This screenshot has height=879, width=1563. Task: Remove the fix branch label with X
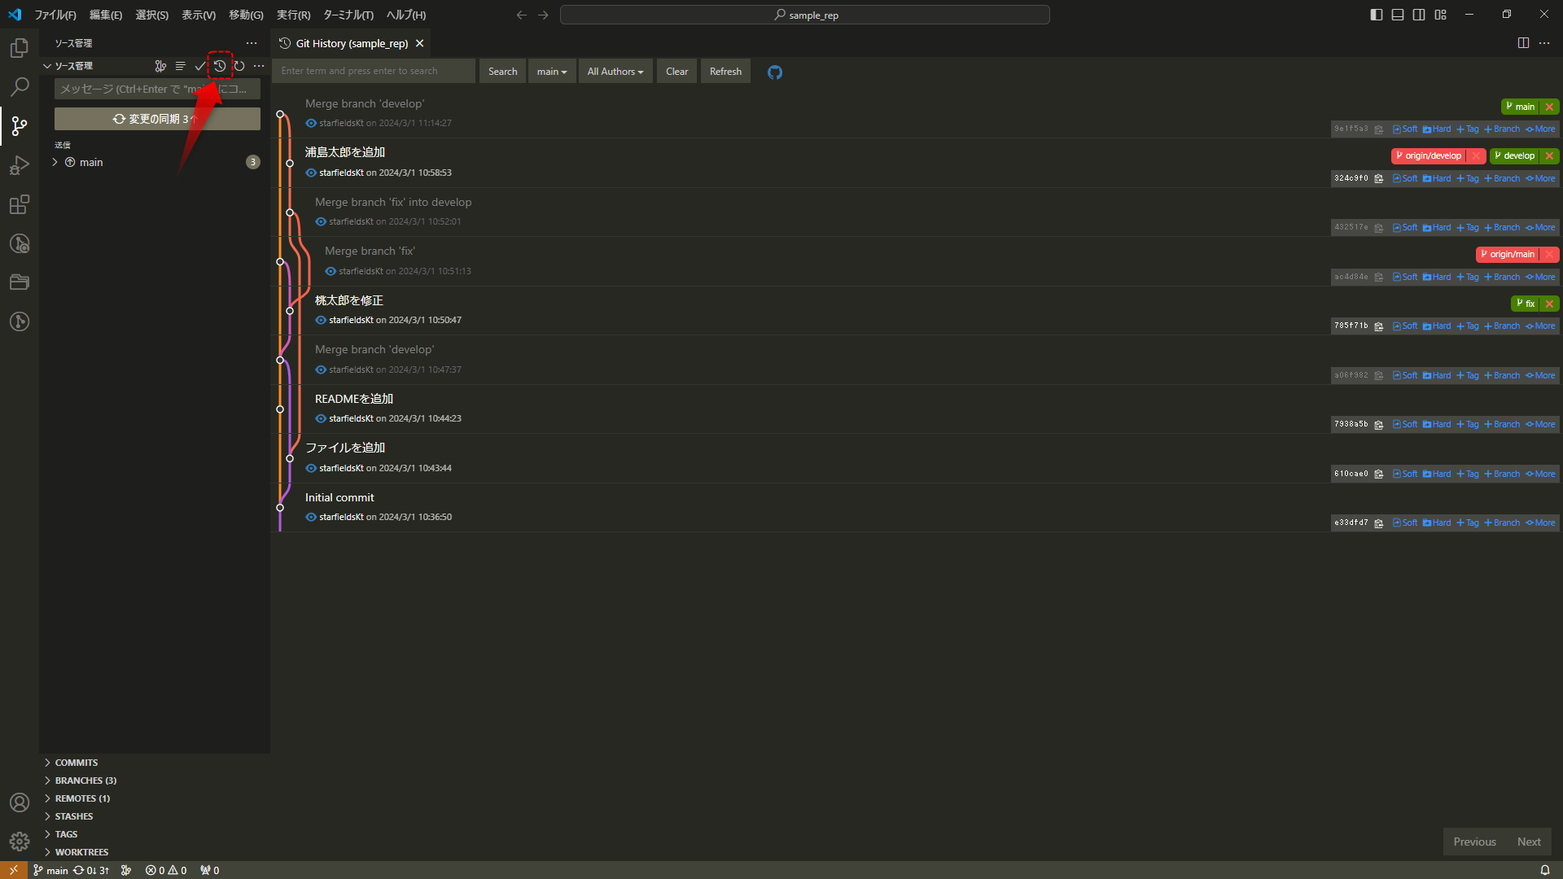pyautogui.click(x=1549, y=304)
